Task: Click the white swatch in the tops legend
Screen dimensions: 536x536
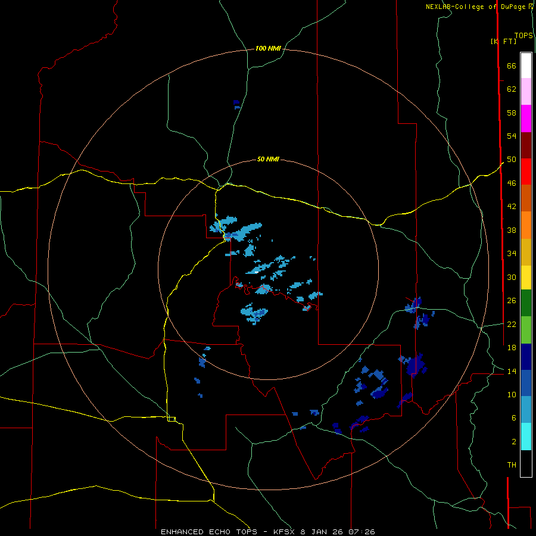Action: (x=526, y=66)
